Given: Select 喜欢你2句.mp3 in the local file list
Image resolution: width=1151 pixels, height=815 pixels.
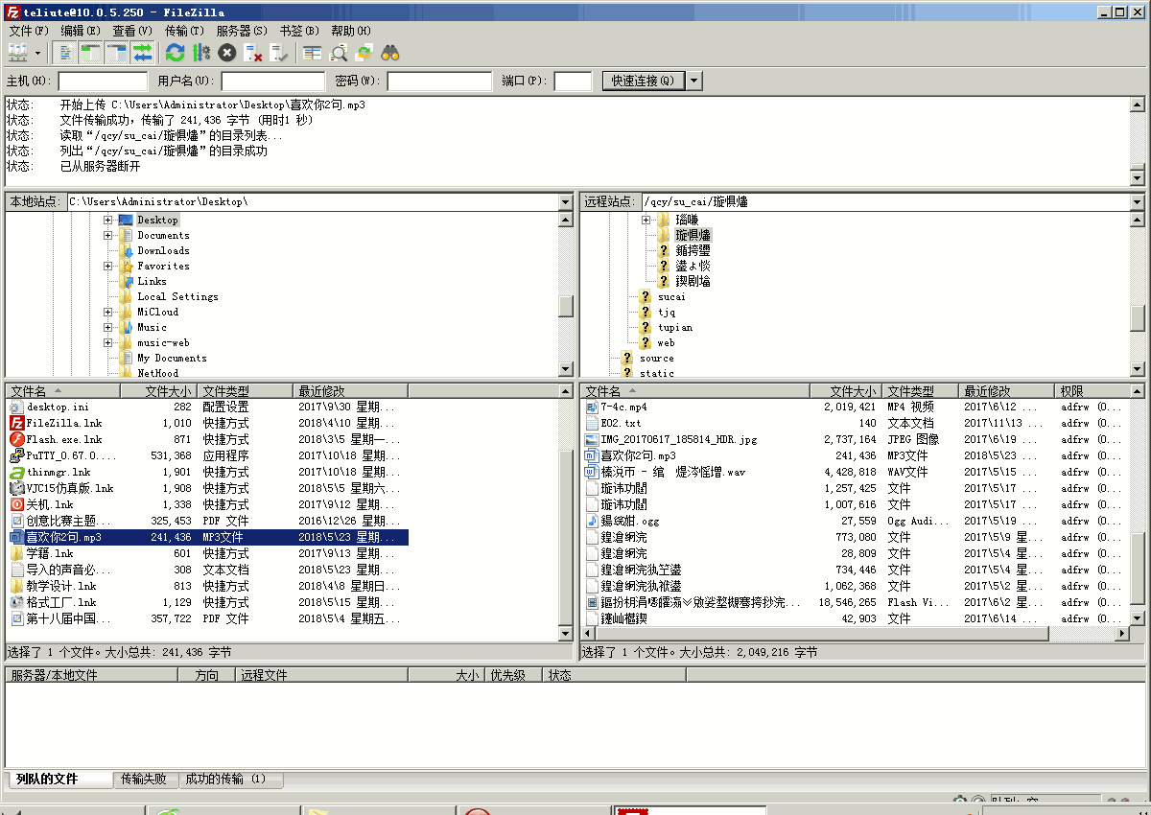Looking at the screenshot, I should (208, 537).
